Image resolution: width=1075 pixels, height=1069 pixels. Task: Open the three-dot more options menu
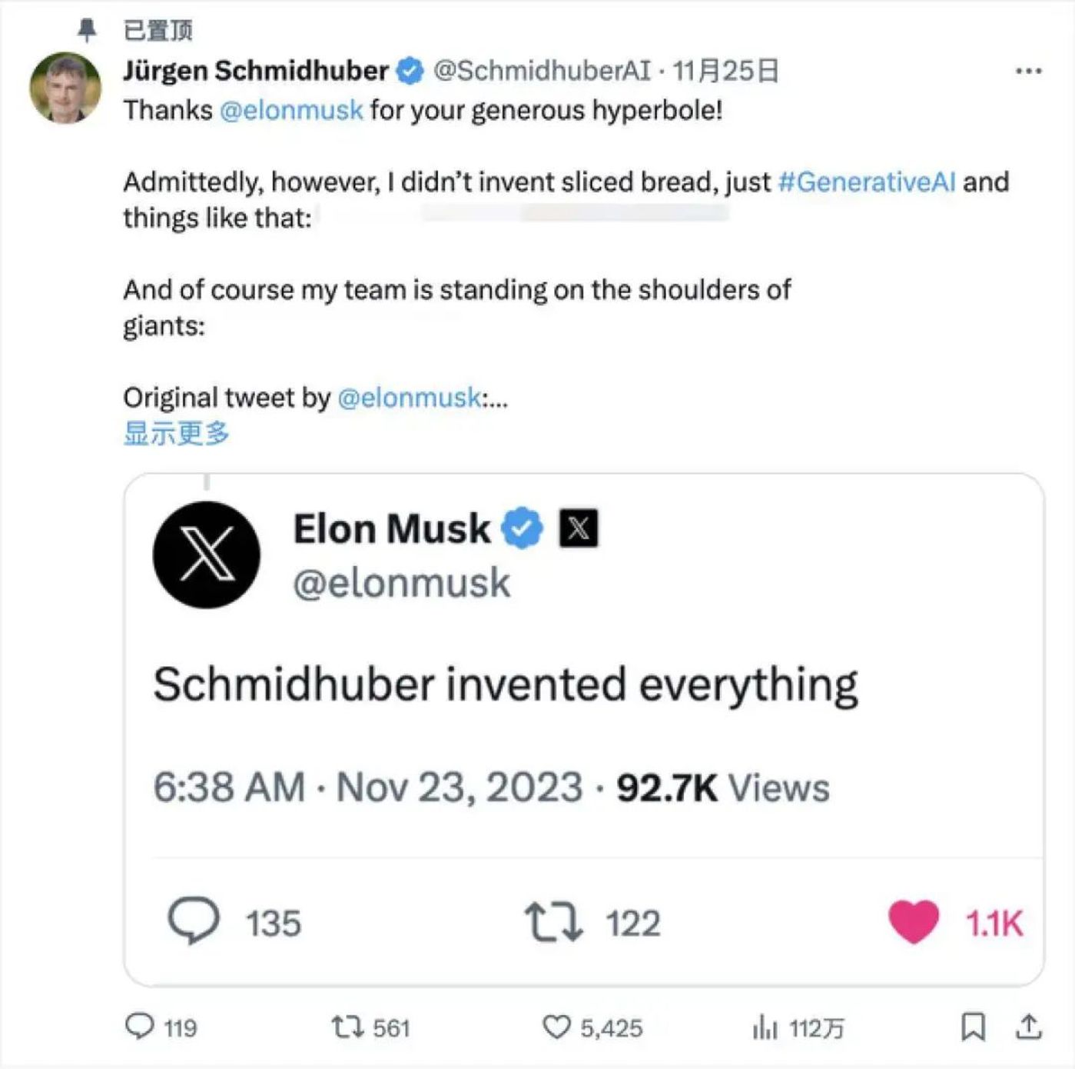click(1028, 71)
